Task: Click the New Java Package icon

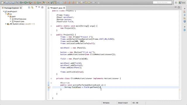Action: coord(35,3)
